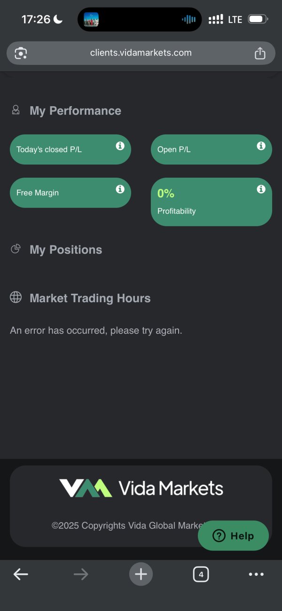Image resolution: width=282 pixels, height=611 pixels.
Task: Tap the Market Trading Hours globe icon
Action: [16, 298]
